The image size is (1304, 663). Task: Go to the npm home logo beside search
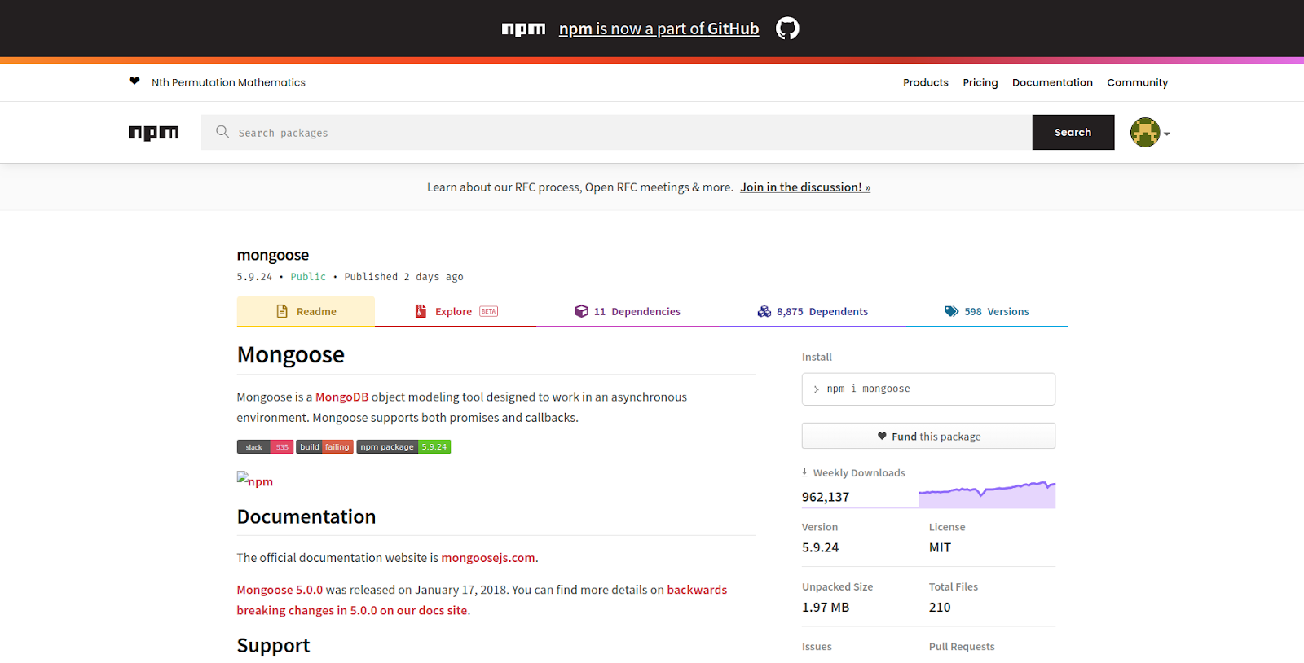click(153, 133)
